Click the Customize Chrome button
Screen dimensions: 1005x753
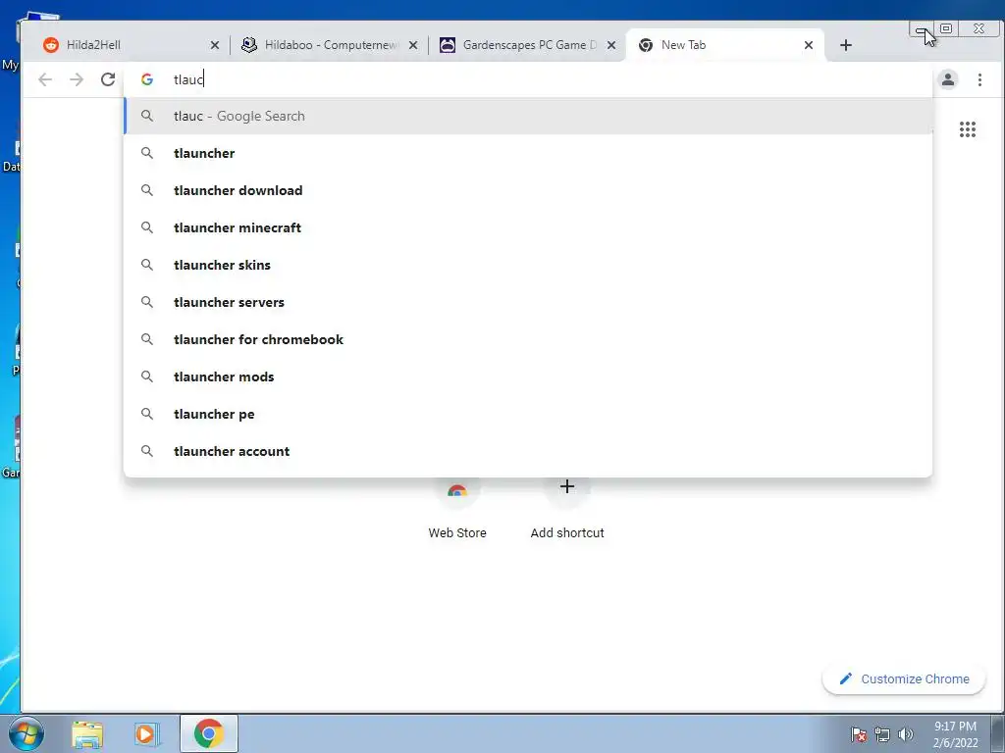pyautogui.click(x=904, y=678)
